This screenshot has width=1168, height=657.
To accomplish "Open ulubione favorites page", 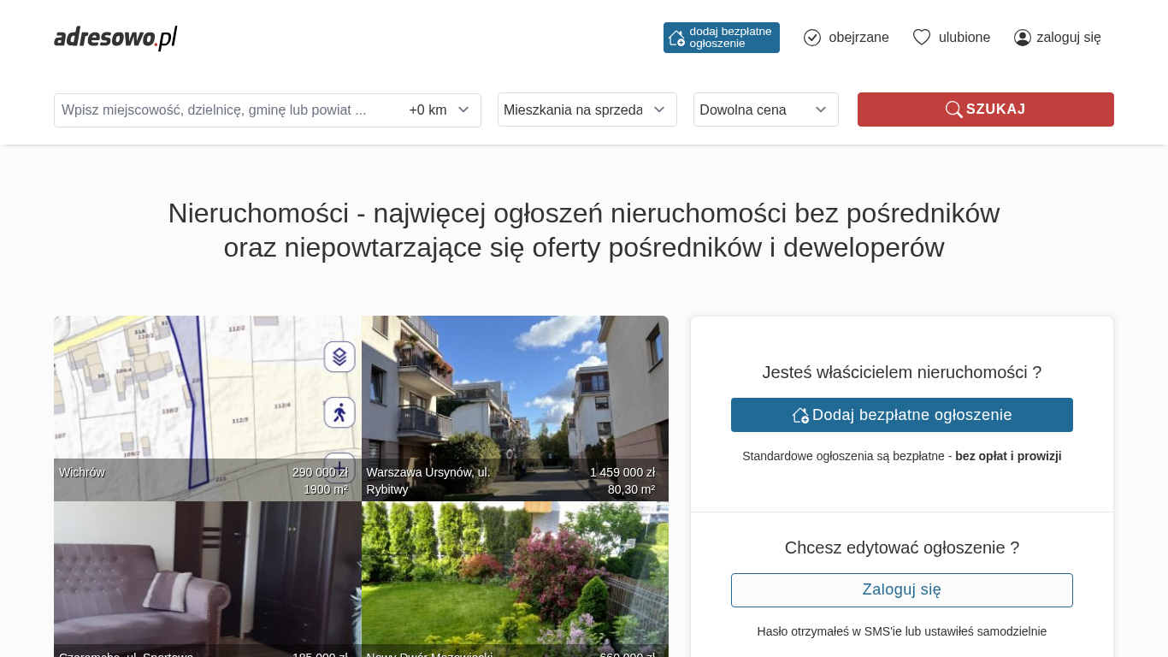I will [x=964, y=38].
